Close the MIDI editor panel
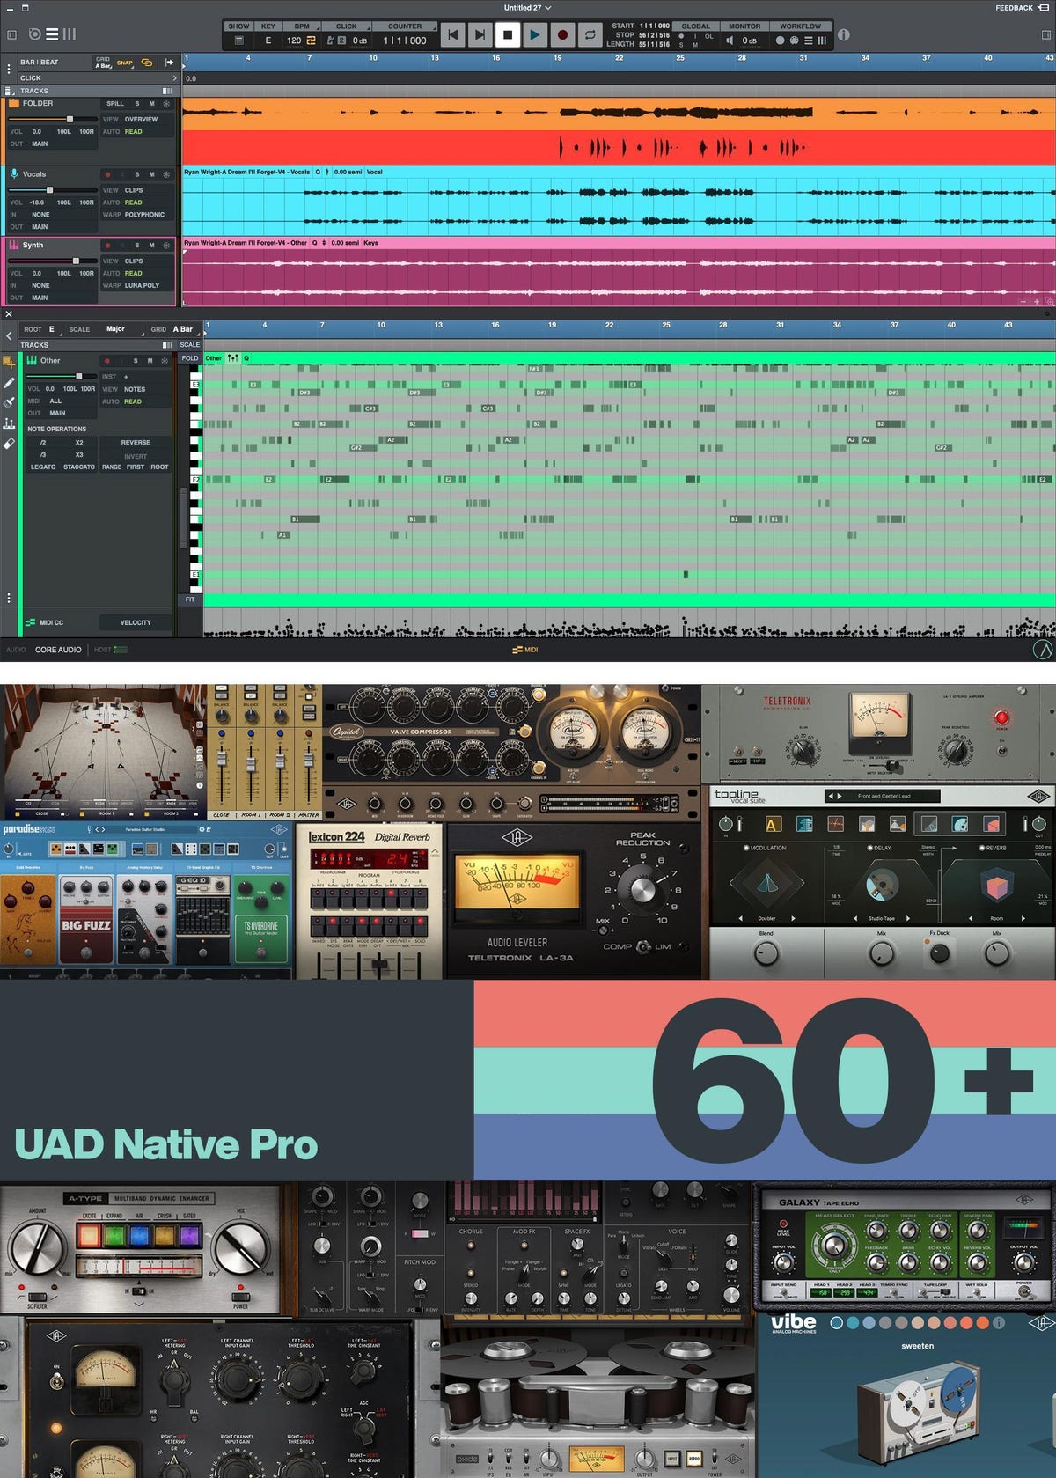 pyautogui.click(x=9, y=313)
